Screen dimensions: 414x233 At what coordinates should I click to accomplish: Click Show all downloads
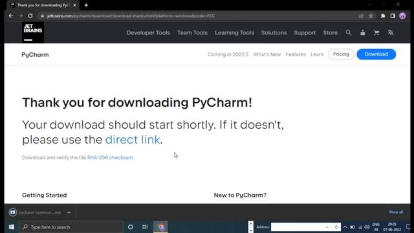[x=396, y=212]
